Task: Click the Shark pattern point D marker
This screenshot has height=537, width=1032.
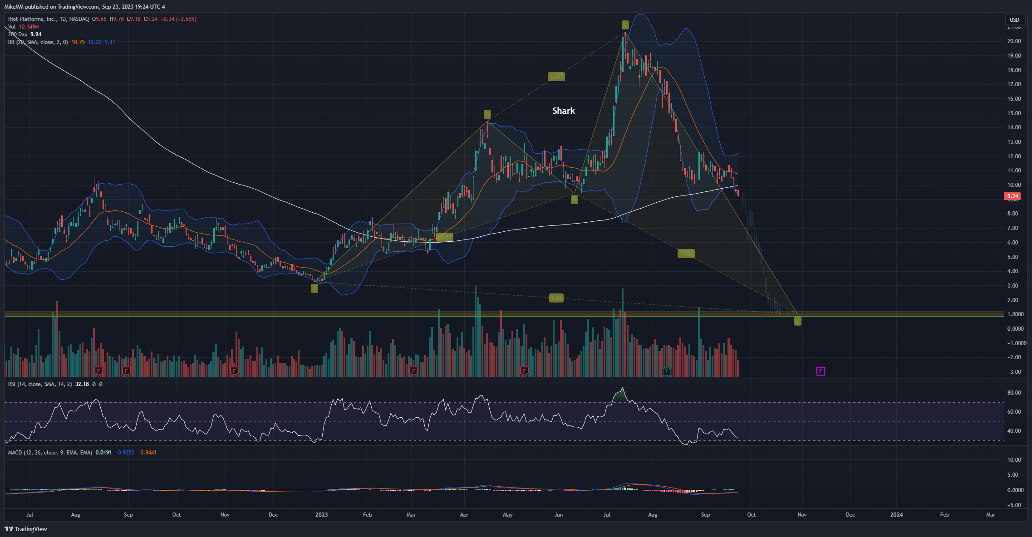Action: pos(798,321)
